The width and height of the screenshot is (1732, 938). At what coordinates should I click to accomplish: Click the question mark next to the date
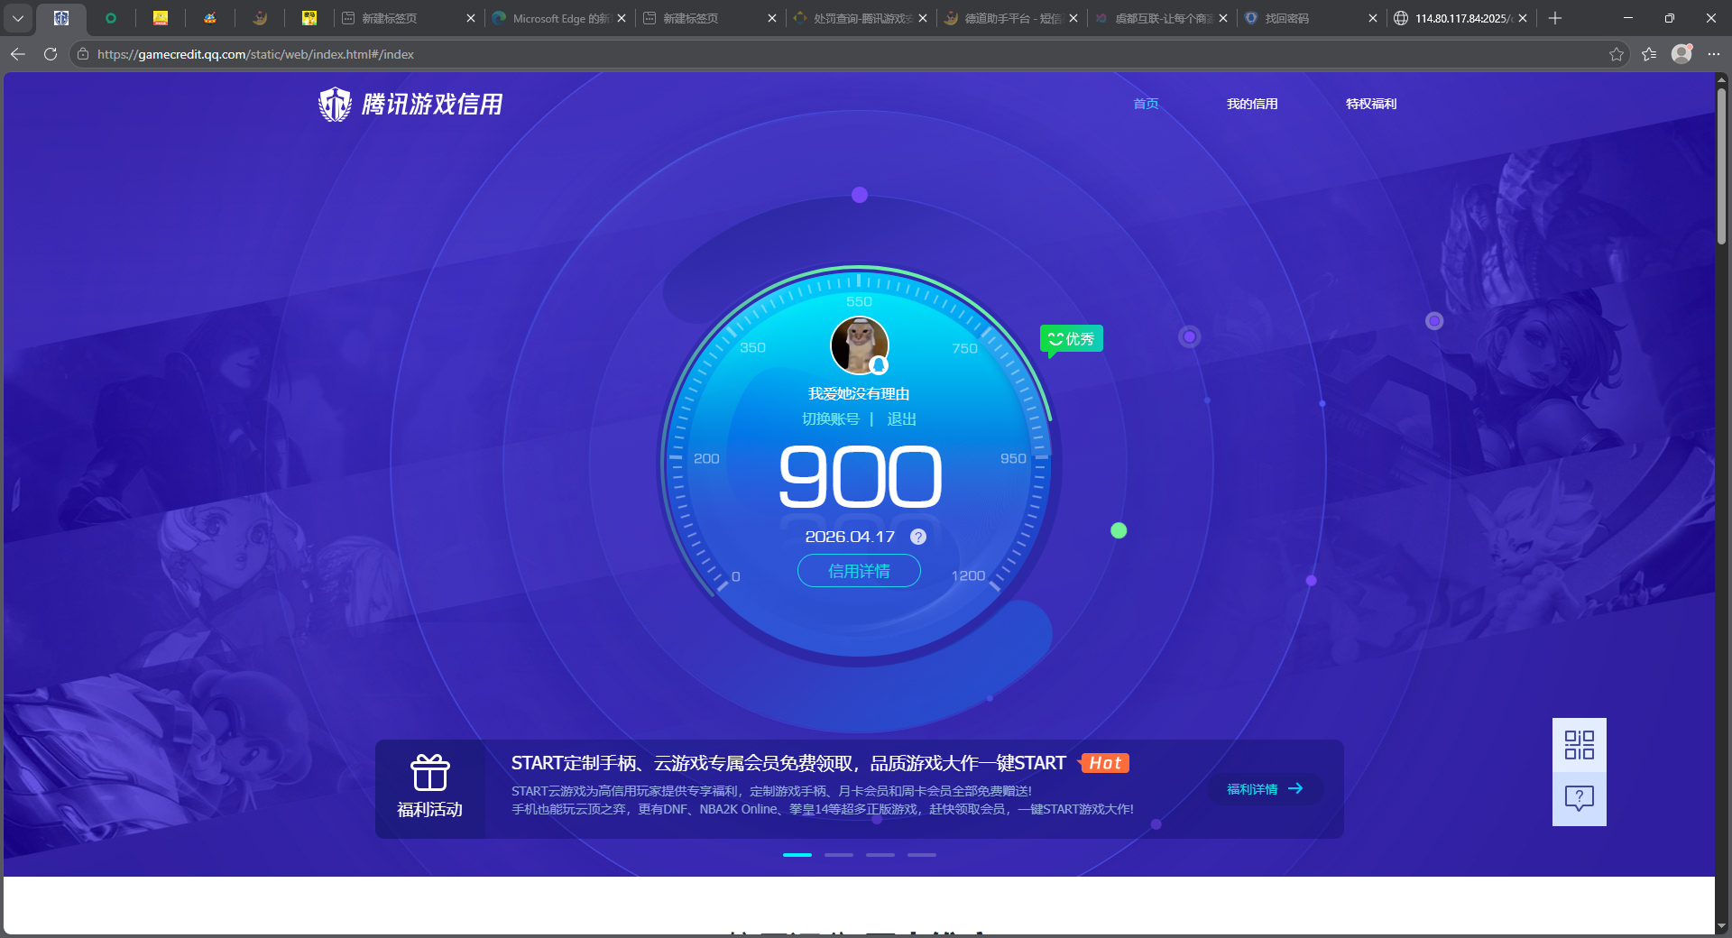[x=918, y=537]
